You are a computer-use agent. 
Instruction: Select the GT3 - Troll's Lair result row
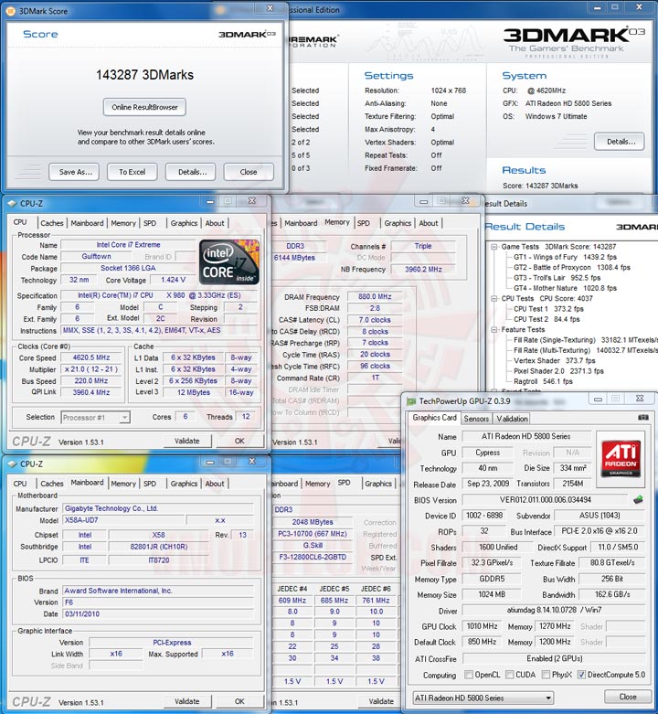point(557,277)
